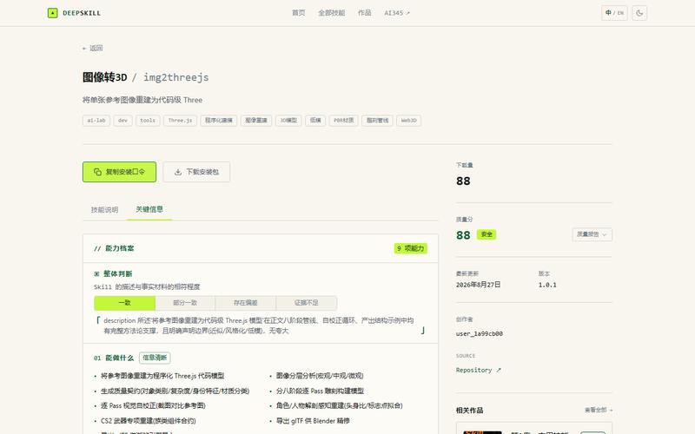Click the 相关作品 heading
Screen dimensions: 695x434
pyautogui.click(x=469, y=411)
